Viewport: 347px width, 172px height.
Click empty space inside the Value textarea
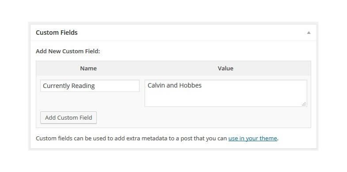coord(226,98)
